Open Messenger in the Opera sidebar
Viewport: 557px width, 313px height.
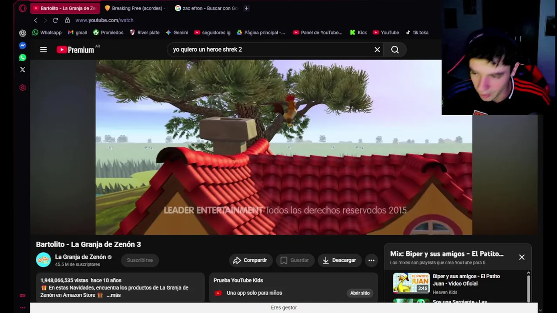[x=23, y=45]
